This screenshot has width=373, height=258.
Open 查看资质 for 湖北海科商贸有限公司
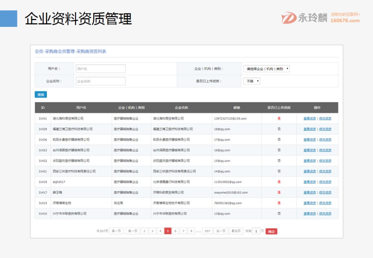coord(310,118)
